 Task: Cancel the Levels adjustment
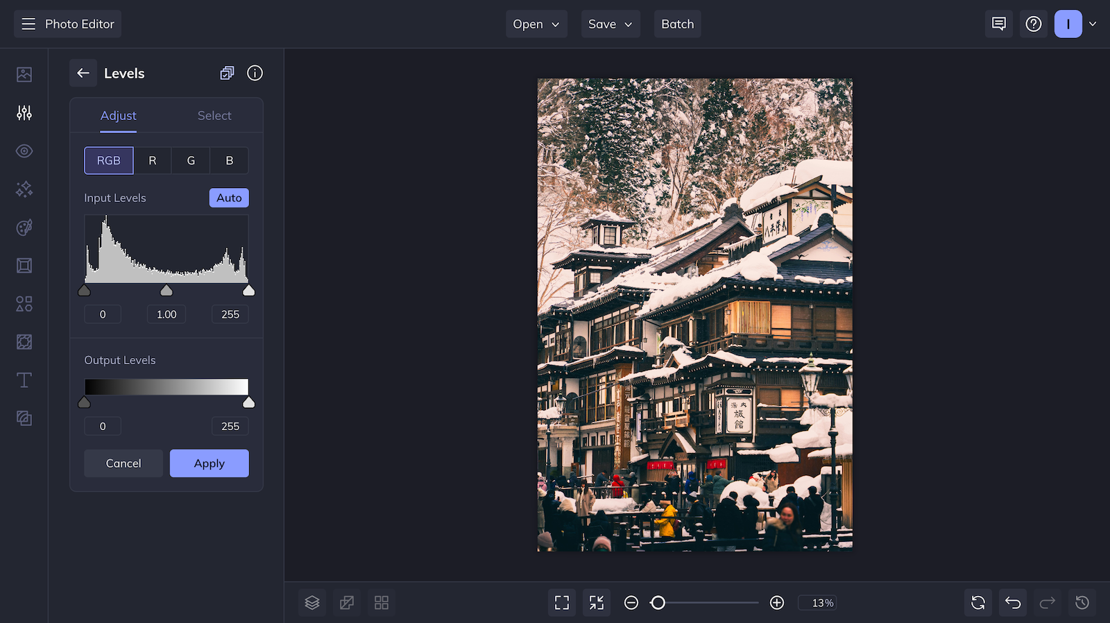(x=123, y=463)
